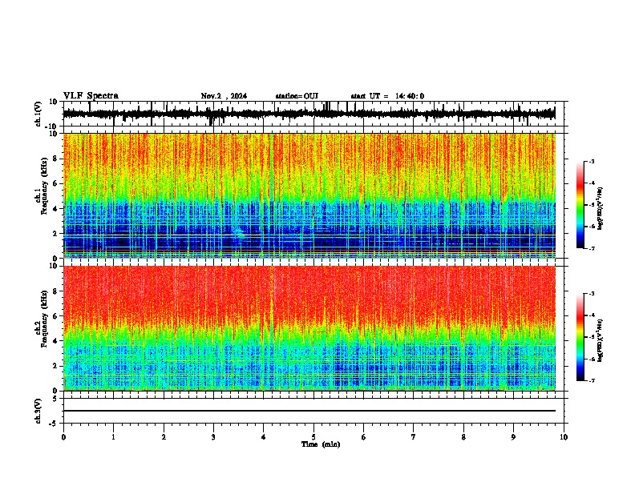Click inside the ch.1 spectrogram panel
This screenshot has width=635, height=490.
tap(309, 195)
